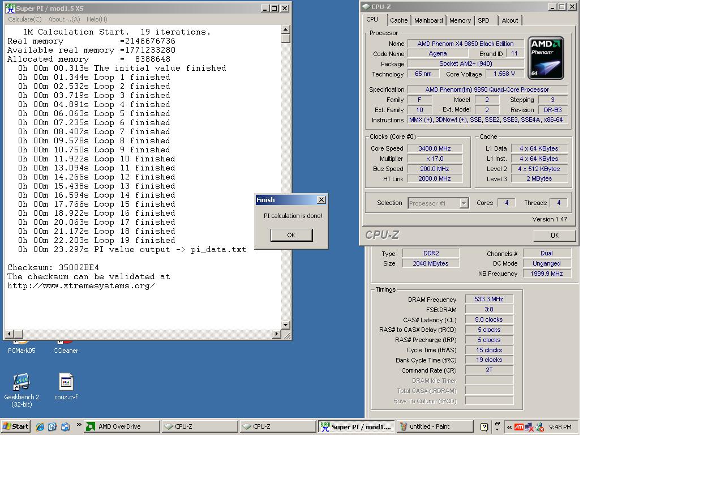Open the Help(H) menu in Super PI
Image resolution: width=712 pixels, height=491 pixels.
point(97,19)
